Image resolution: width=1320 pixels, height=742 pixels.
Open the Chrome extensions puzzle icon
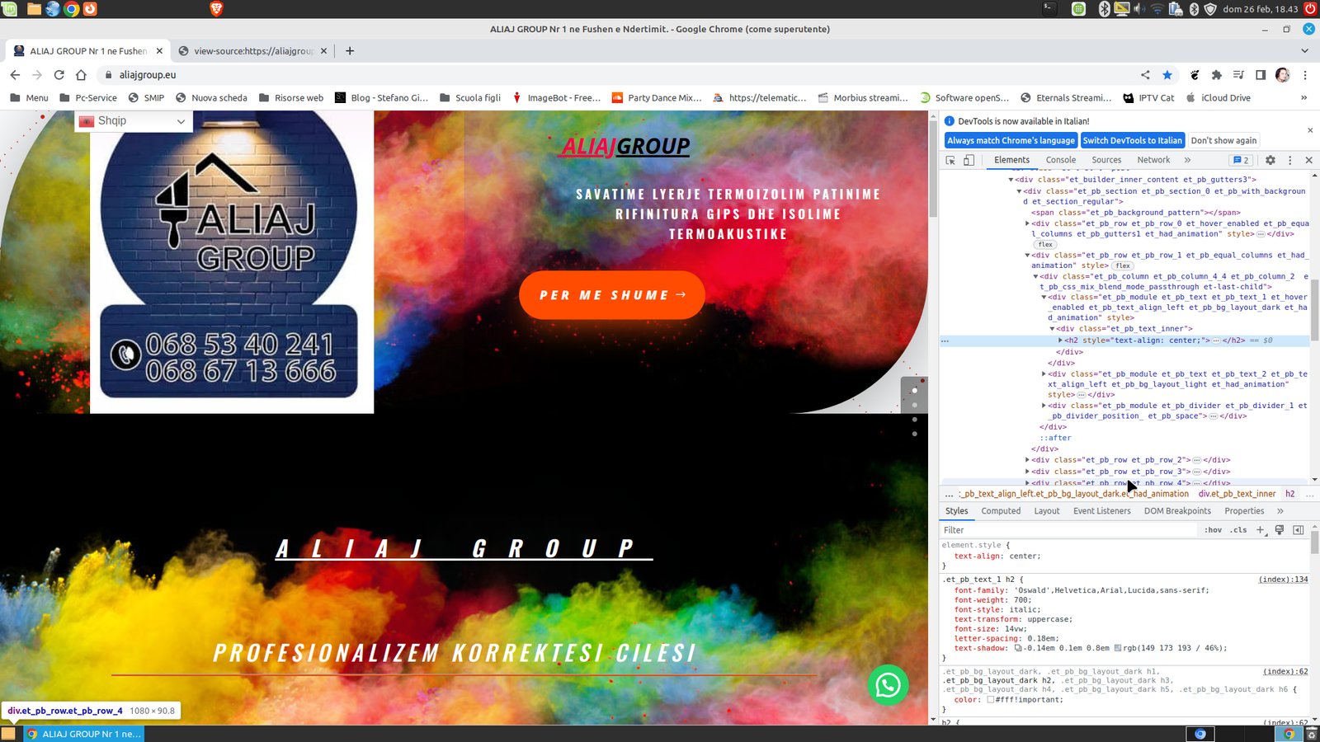click(x=1217, y=75)
